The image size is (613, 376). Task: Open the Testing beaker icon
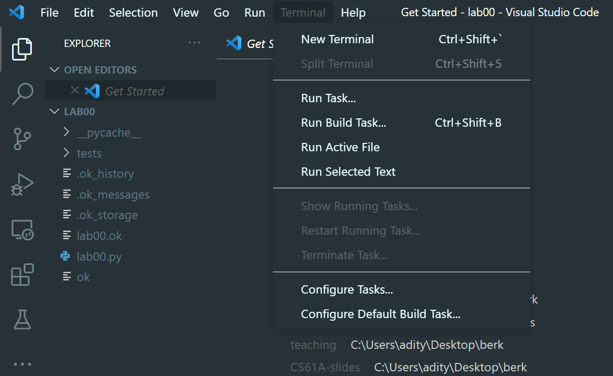(22, 320)
